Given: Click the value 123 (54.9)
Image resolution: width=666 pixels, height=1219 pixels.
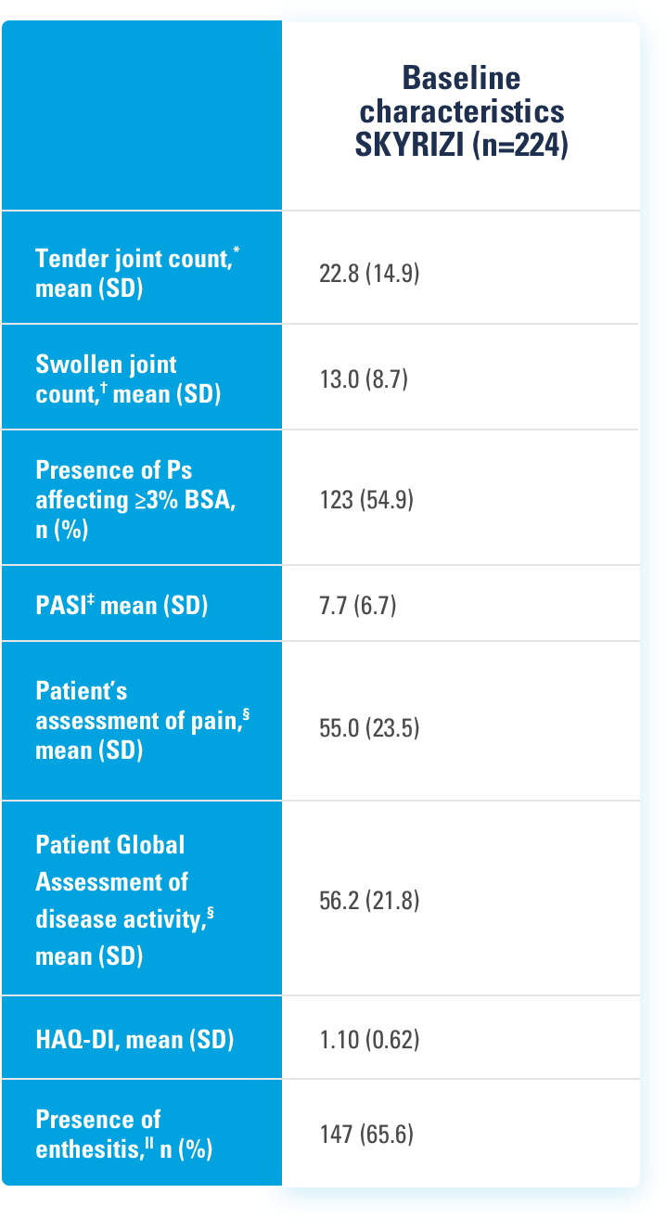Looking at the screenshot, I should click(x=366, y=499).
